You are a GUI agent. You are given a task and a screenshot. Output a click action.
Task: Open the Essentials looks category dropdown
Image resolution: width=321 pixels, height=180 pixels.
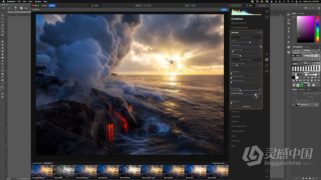coord(48,163)
